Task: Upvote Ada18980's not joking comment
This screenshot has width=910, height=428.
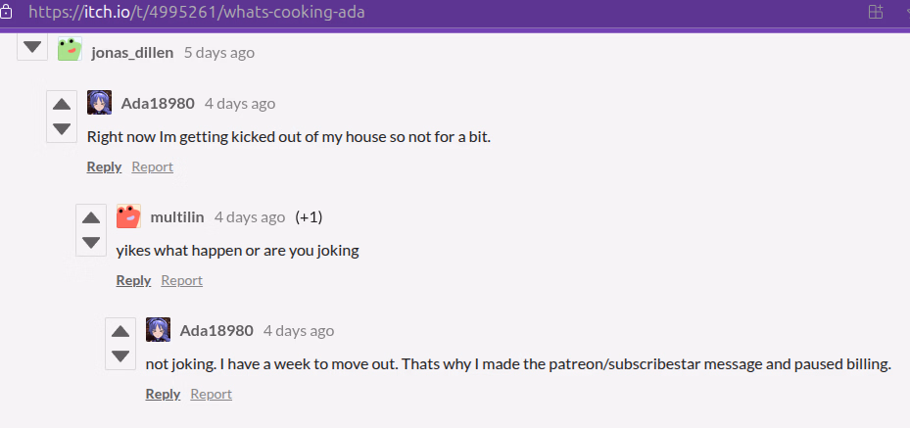Action: [120, 332]
